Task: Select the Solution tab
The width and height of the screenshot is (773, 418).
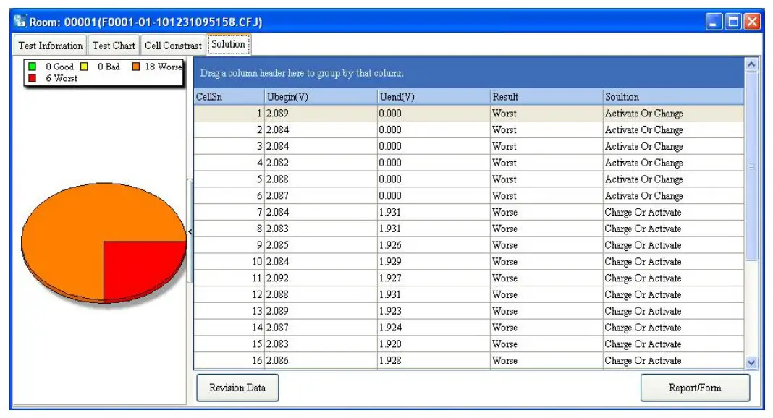Action: point(228,44)
